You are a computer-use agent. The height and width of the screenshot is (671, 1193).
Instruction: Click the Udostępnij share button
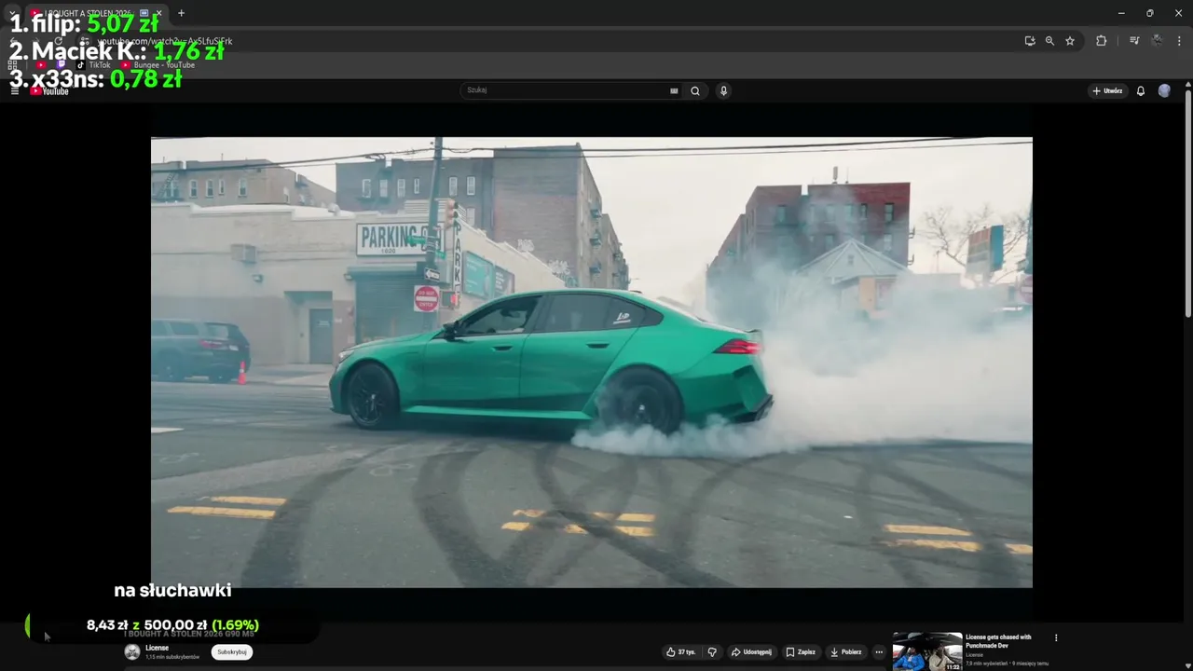point(751,652)
